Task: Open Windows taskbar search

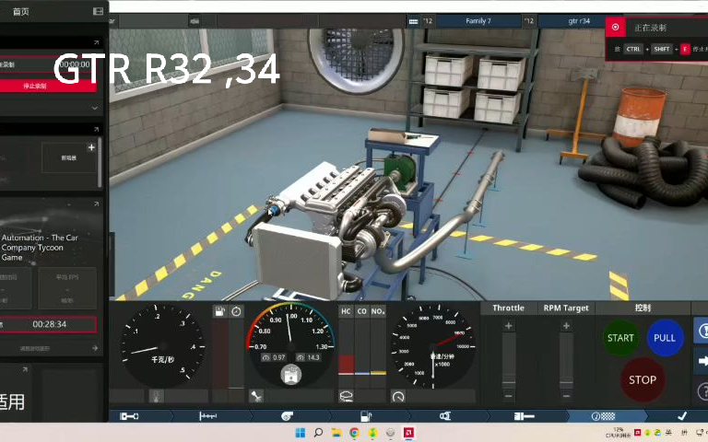Action: (x=318, y=433)
